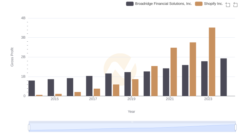Click the top grip of the zoom slider

(x=132, y=122)
